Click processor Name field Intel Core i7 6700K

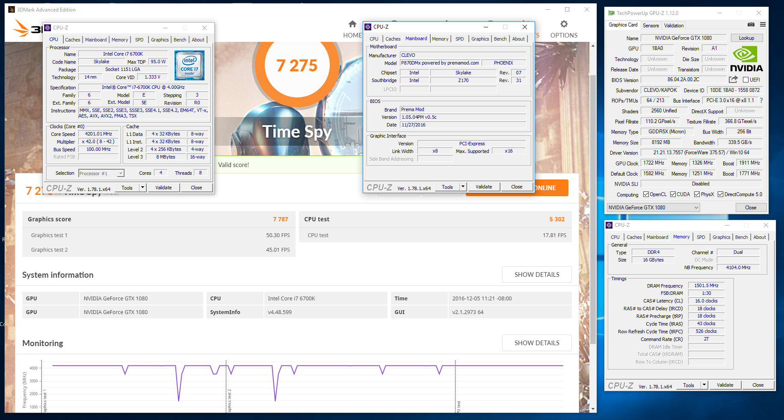click(123, 54)
